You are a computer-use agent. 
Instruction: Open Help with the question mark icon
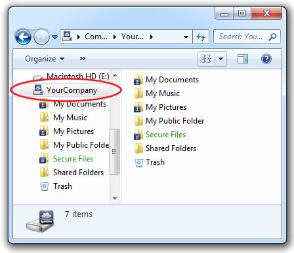pos(266,59)
